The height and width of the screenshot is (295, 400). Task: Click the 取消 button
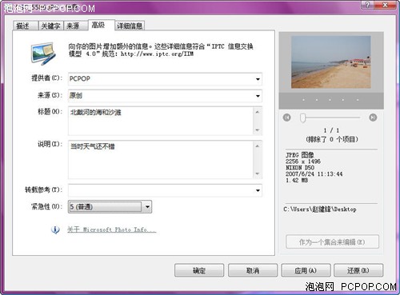pos(253,270)
